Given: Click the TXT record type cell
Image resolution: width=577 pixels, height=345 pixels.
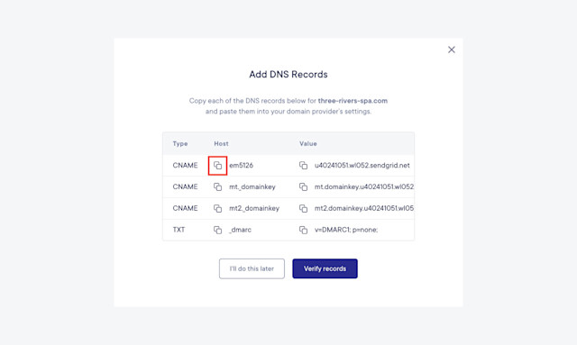Looking at the screenshot, I should 179,230.
